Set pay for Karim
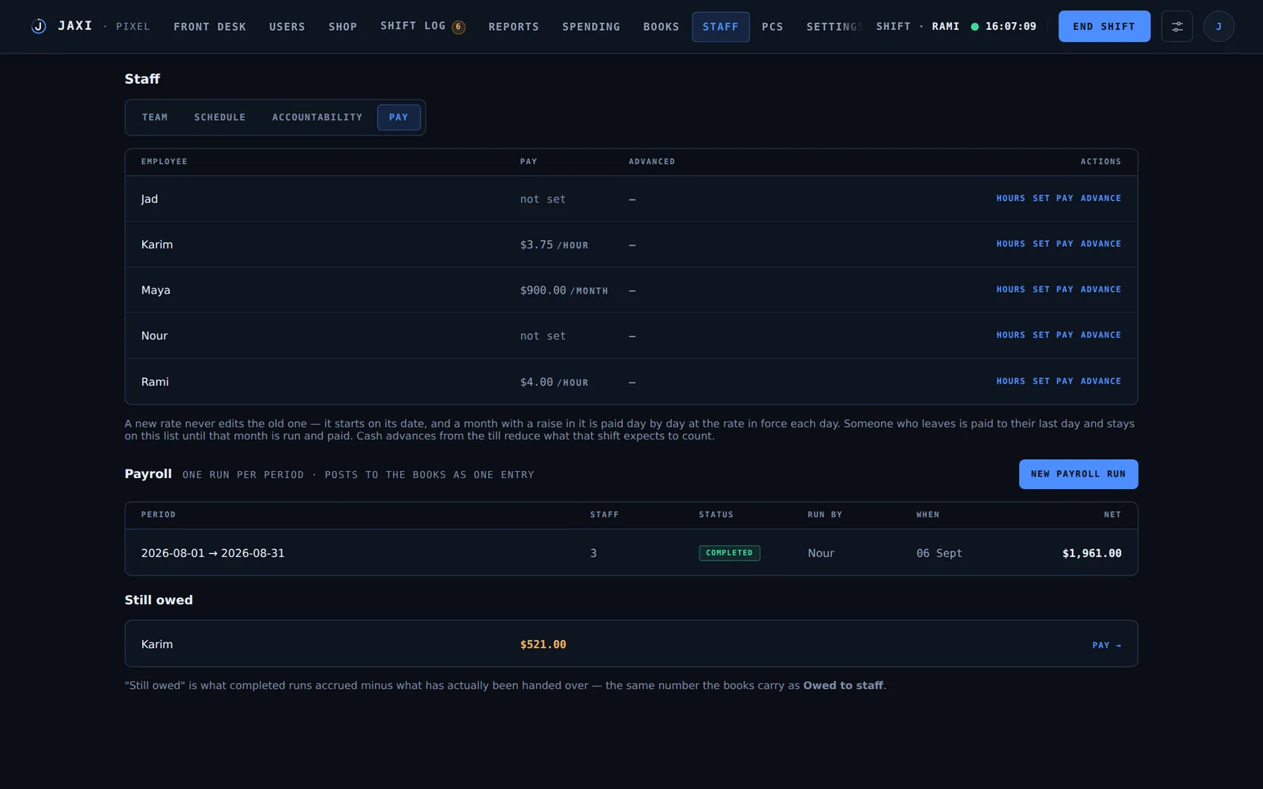The image size is (1263, 789). 1053,244
